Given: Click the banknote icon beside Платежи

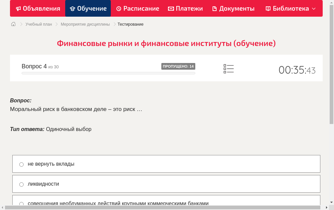Looking at the screenshot, I should (x=171, y=9).
